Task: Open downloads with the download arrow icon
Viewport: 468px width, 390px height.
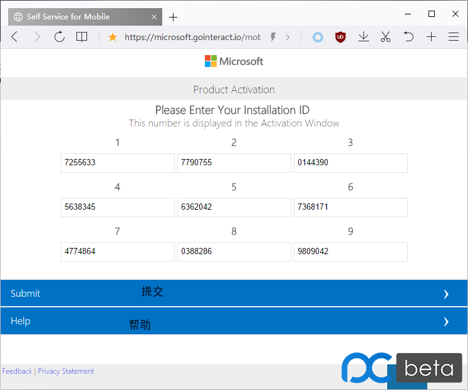Action: 363,37
